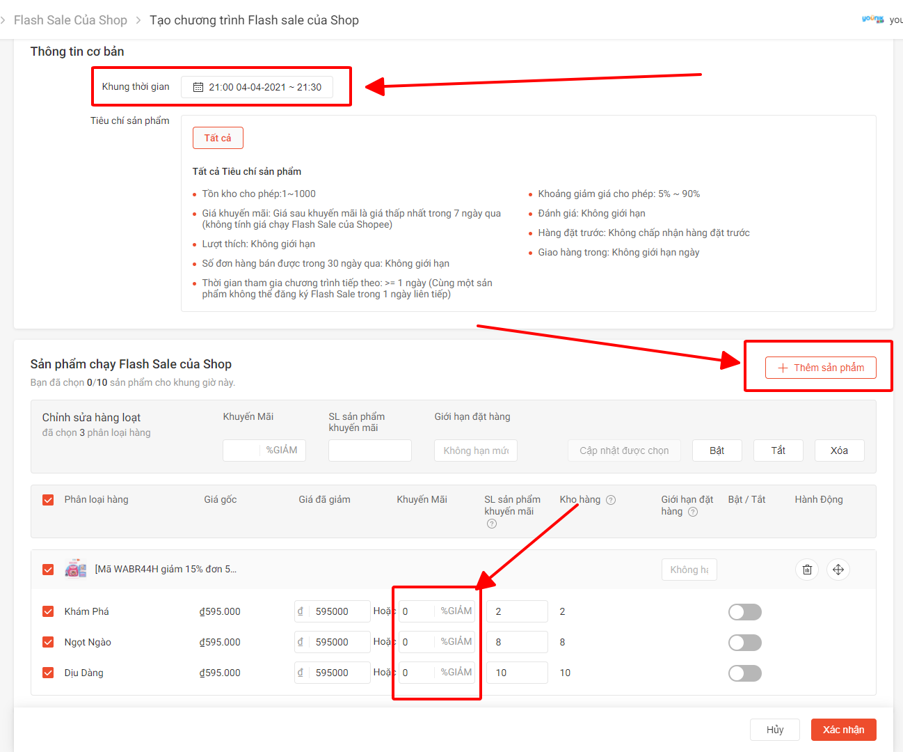This screenshot has width=903, height=752.
Task: Turn on the Dịu Dàng variant switch
Action: 744,673
